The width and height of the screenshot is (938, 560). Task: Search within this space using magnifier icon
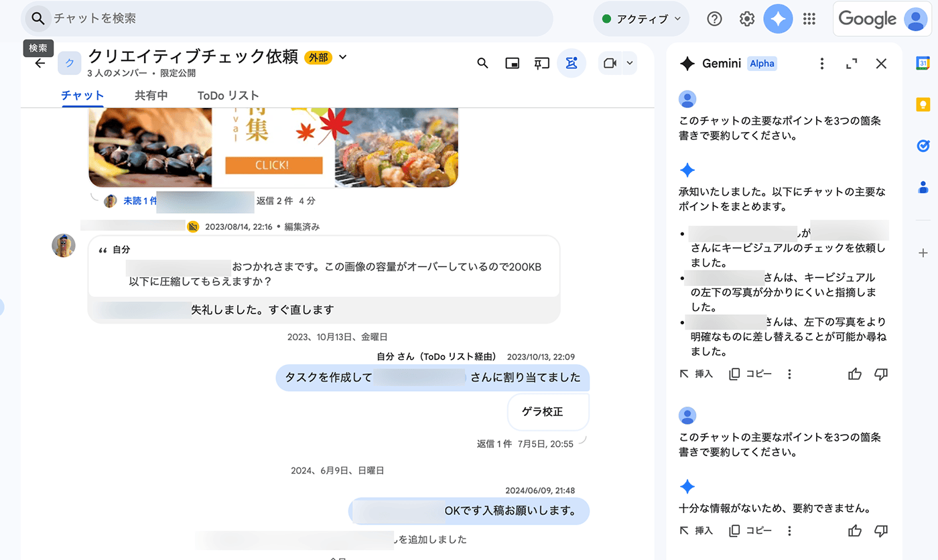[482, 63]
